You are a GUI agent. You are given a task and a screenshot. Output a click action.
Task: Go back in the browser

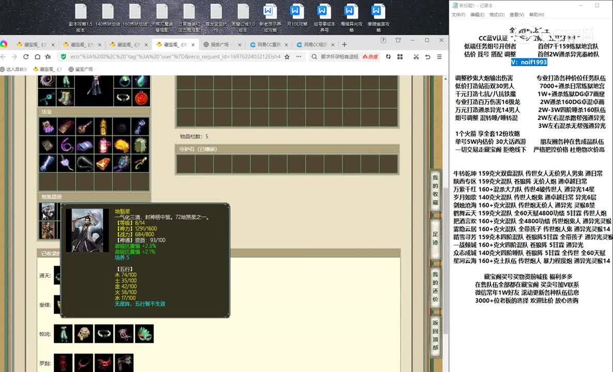coord(4,57)
